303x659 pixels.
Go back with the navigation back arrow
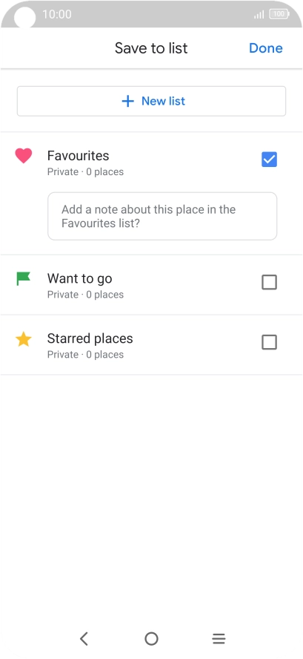click(84, 639)
